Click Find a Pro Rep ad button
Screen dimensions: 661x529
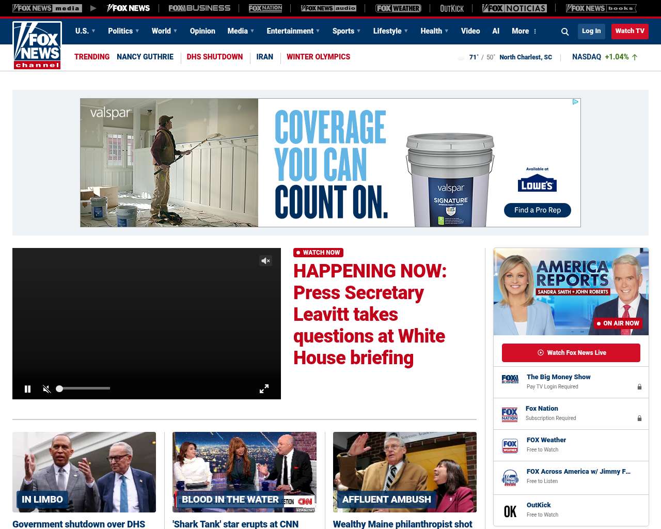538,210
